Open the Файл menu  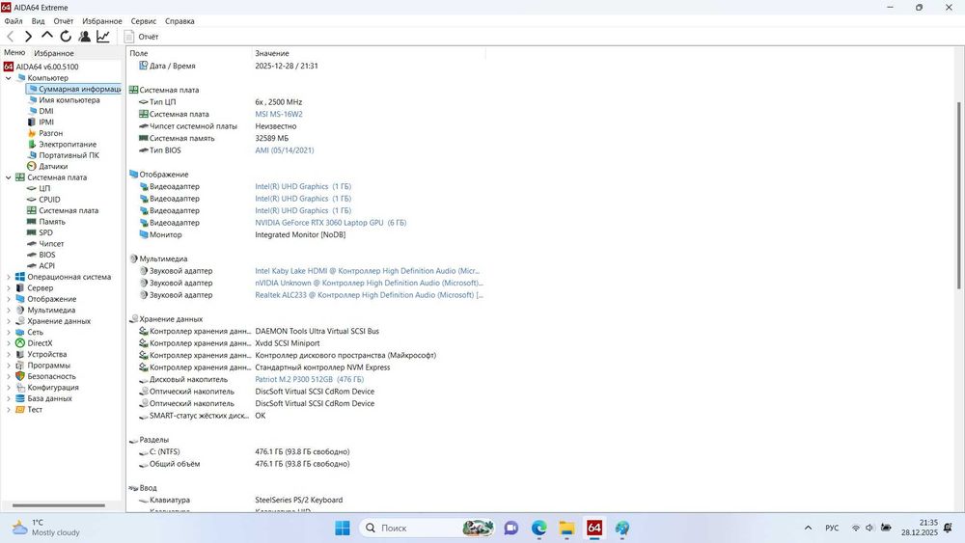coord(14,21)
